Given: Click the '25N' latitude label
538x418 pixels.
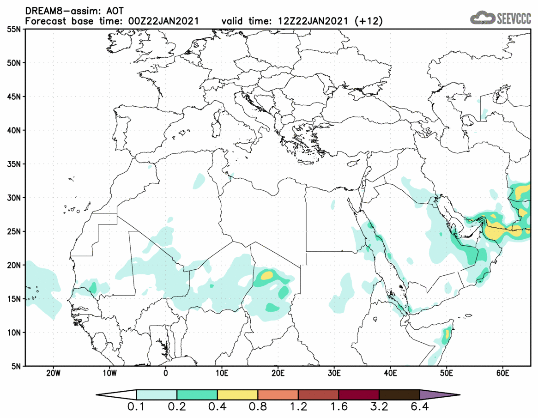Looking at the screenshot, I should point(14,231).
